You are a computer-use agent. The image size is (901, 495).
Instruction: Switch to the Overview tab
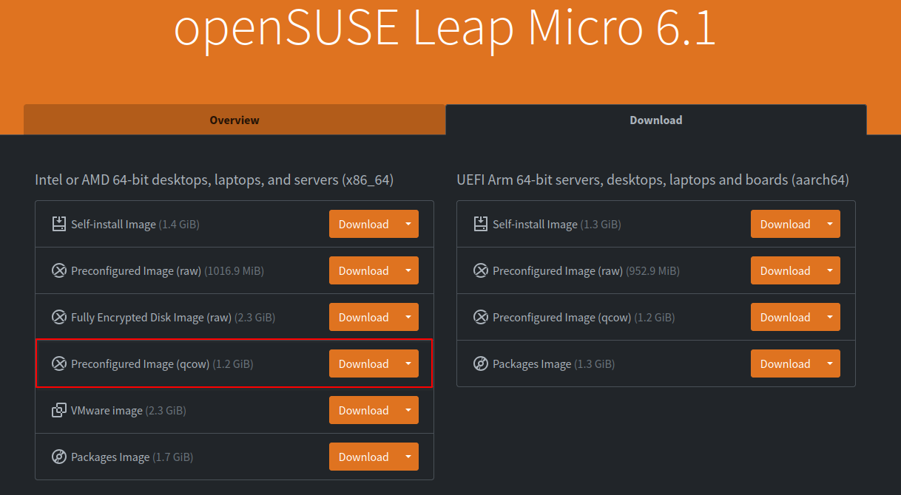(234, 120)
